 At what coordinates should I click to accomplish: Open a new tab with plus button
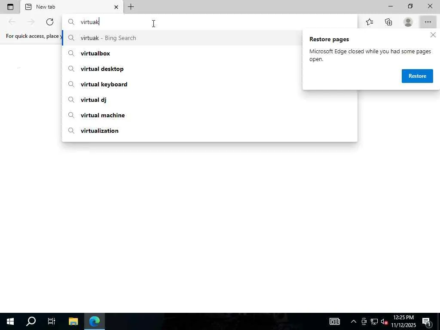(x=131, y=7)
